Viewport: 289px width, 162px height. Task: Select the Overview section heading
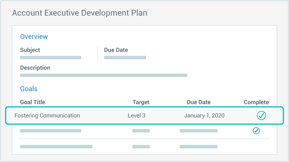(34, 37)
